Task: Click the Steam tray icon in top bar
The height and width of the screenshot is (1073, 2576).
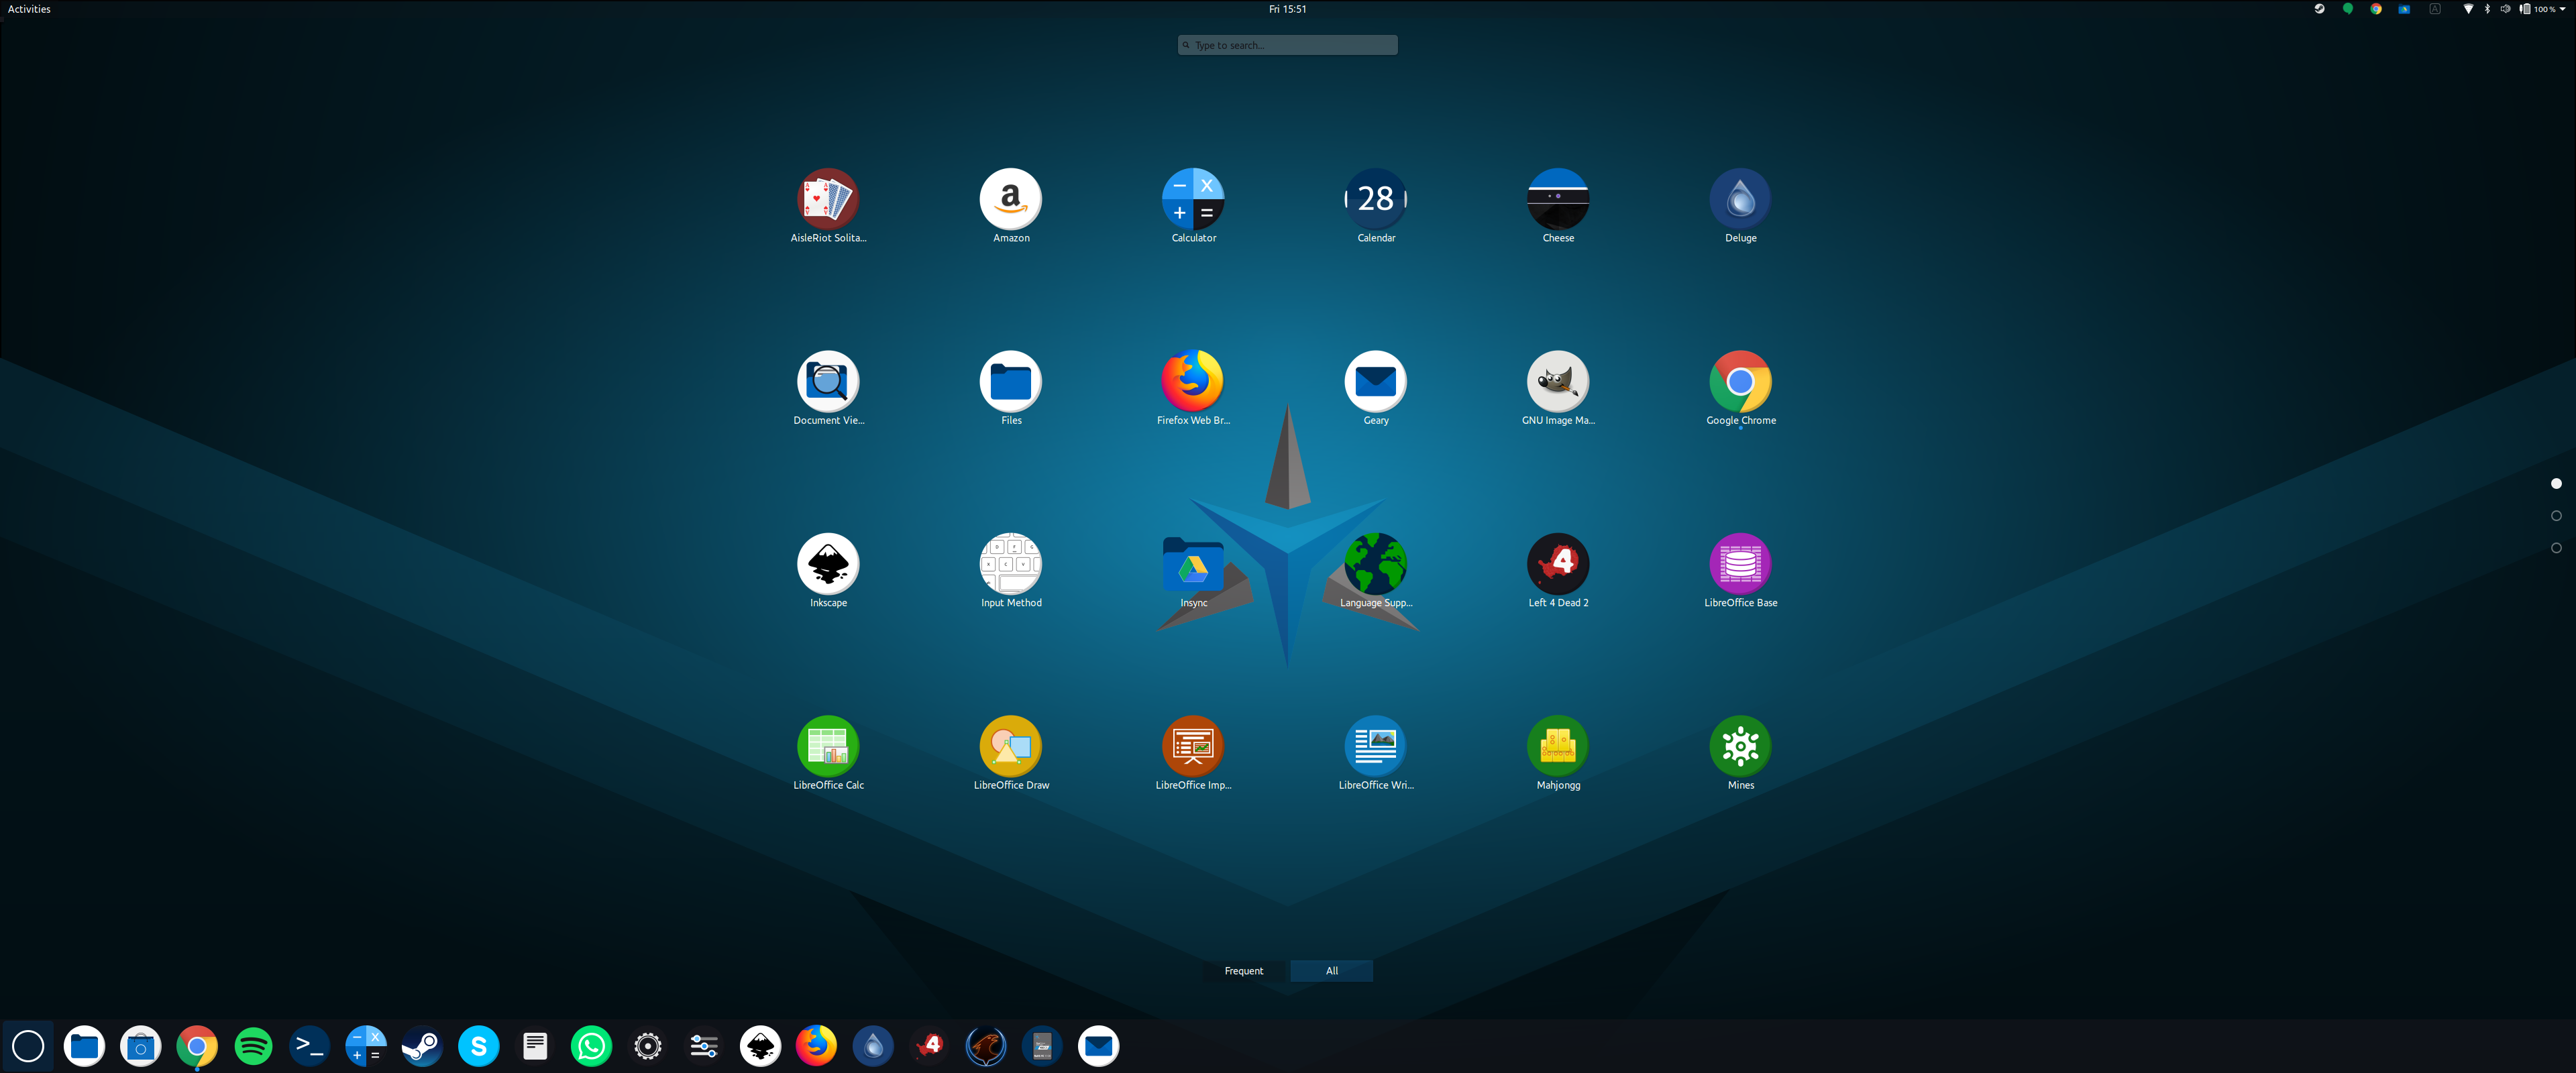Action: [x=2320, y=9]
